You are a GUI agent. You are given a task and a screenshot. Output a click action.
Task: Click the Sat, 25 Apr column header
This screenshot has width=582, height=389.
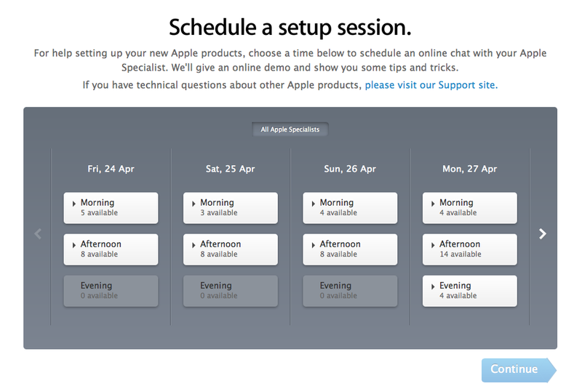231,169
